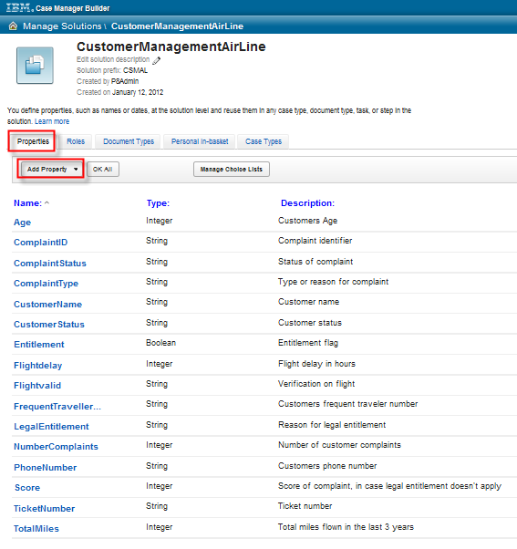Screen dimensions: 517x549
Task: Click 'Number of customer complaints' text
Action: tap(339, 445)
